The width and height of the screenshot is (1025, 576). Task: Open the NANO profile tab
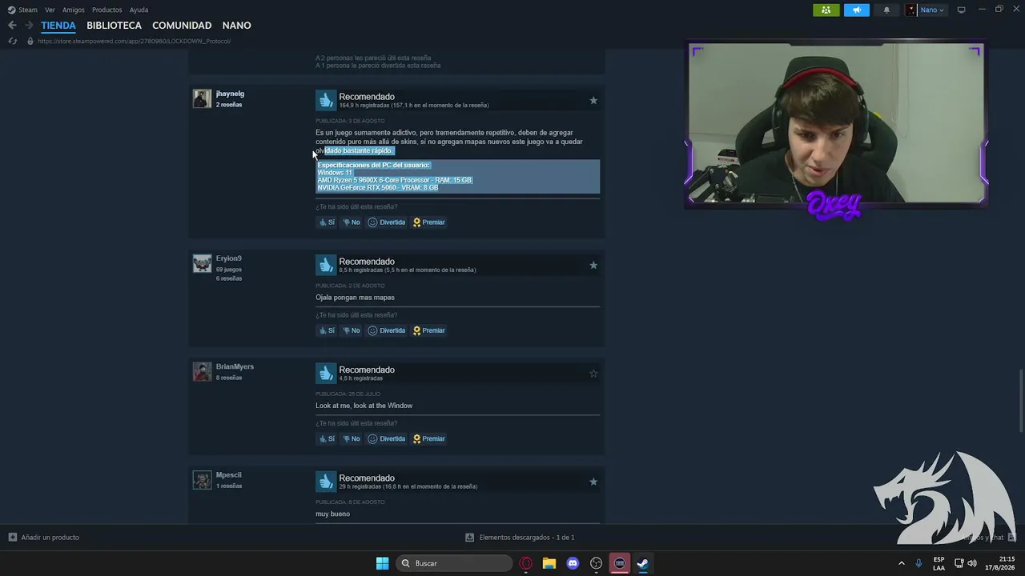pos(236,26)
